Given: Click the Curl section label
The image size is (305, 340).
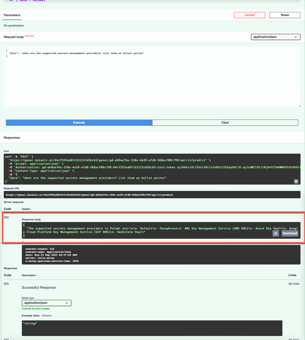Looking at the screenshot, I should coord(6,151).
